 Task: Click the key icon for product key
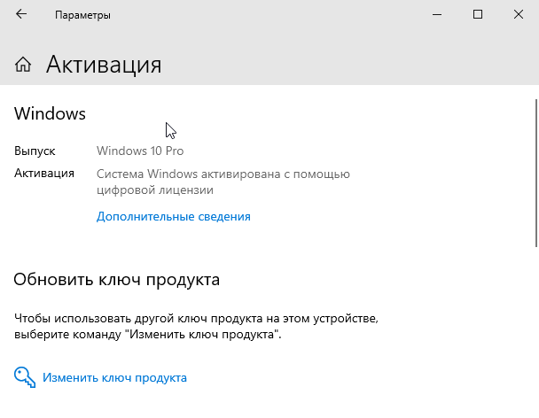25,377
